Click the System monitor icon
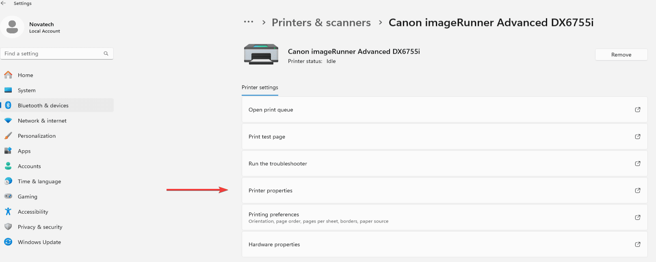656x262 pixels. [x=8, y=90]
